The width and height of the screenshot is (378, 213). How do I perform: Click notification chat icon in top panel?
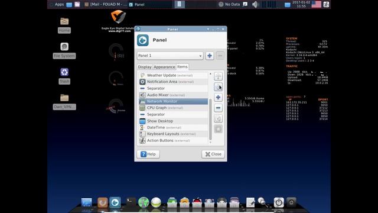[245, 4]
